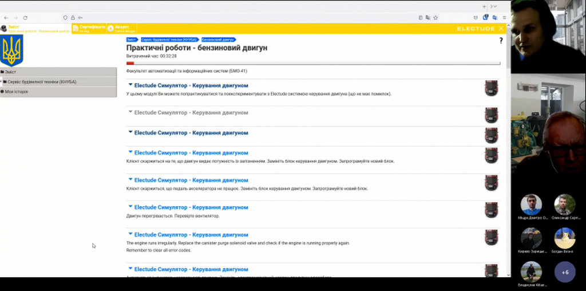The height and width of the screenshot is (291, 586).
Task: Open the tracking protection shield icon
Action: coord(65,18)
